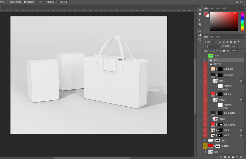Open the search icon in options bar
Screen dimensions: 246x159
[x=237, y=2]
